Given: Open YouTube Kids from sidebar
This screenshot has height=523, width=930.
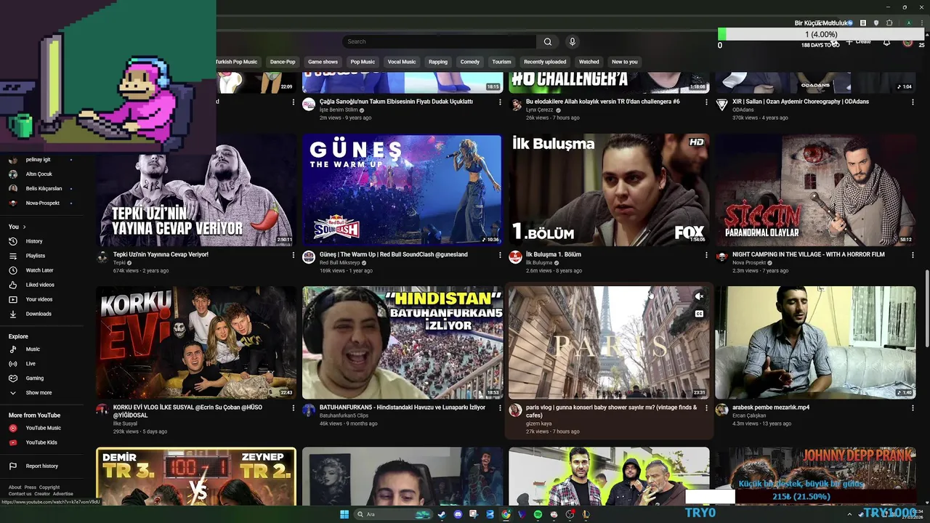Looking at the screenshot, I should [x=41, y=442].
